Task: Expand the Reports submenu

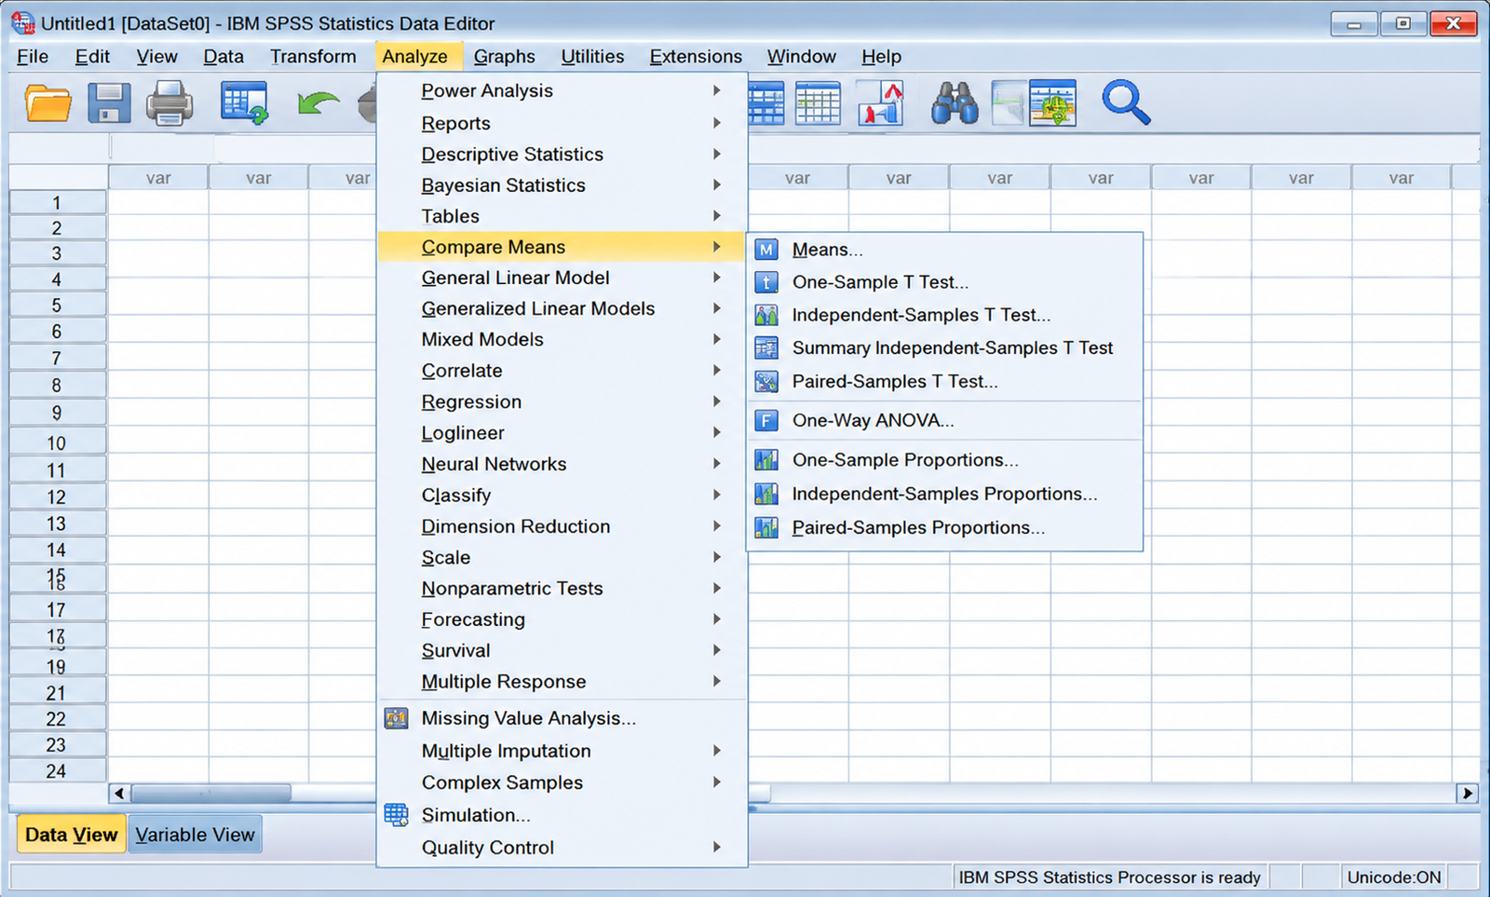Action: coord(716,123)
